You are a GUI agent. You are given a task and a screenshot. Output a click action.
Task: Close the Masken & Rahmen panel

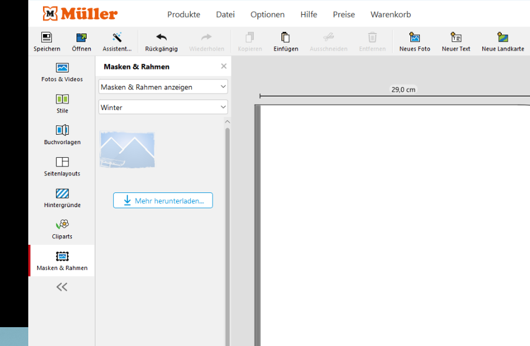224,66
